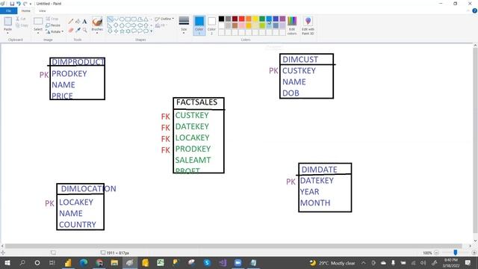Select the Magnifier tool
This screenshot has width=478, height=269.
coord(84,30)
